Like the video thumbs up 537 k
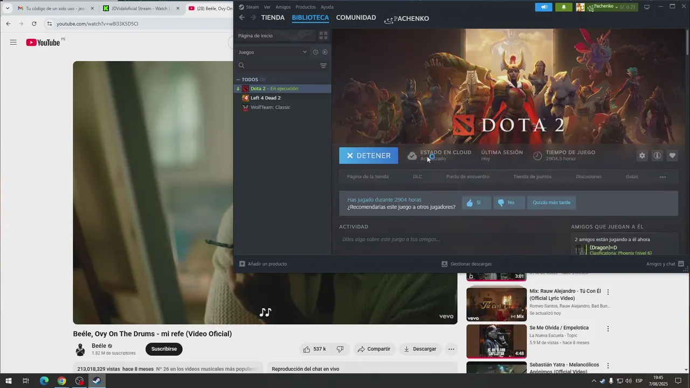This screenshot has width=690, height=388. (x=314, y=349)
